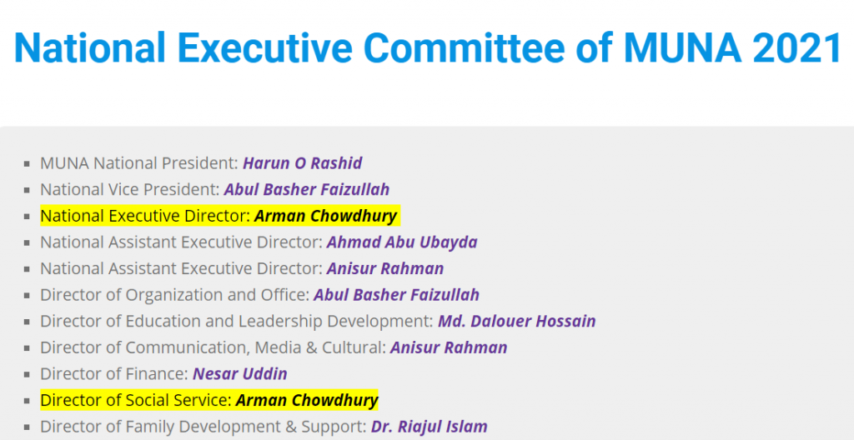Click the Director of Education and Leadership Development text
The image size is (854, 440).
[x=237, y=322]
